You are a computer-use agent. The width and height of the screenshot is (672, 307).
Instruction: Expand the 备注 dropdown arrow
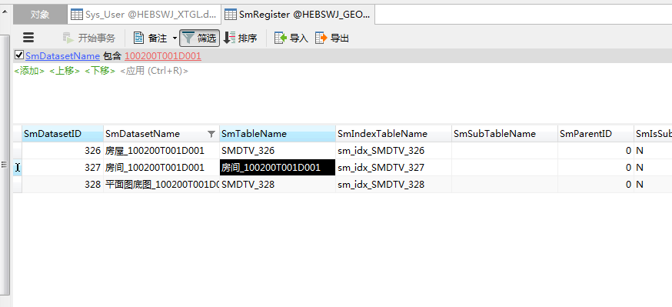point(175,38)
